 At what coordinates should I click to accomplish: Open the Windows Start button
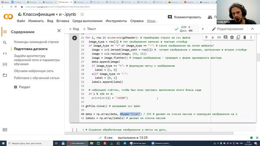coord(3,143)
